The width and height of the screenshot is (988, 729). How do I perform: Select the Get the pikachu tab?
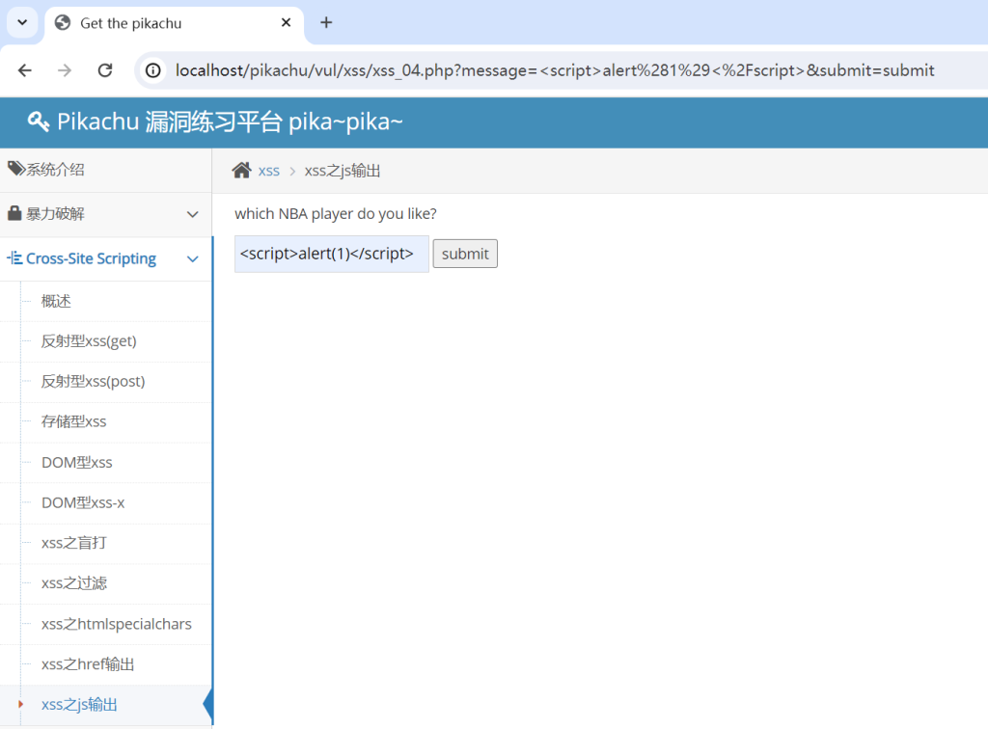tap(174, 23)
